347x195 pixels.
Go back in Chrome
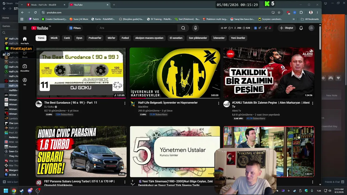pyautogui.click(x=23, y=12)
